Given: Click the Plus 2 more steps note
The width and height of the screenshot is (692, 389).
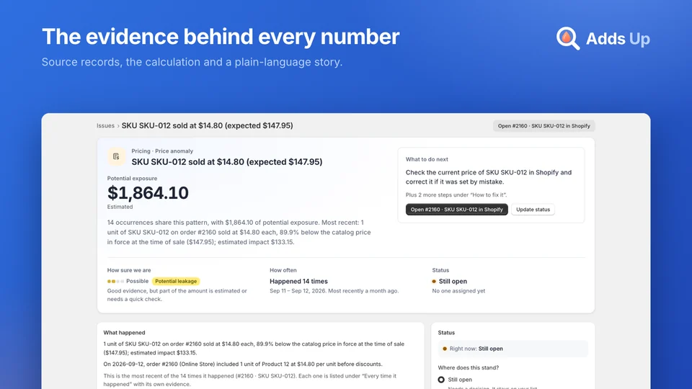Looking at the screenshot, I should pyautogui.click(x=456, y=194).
